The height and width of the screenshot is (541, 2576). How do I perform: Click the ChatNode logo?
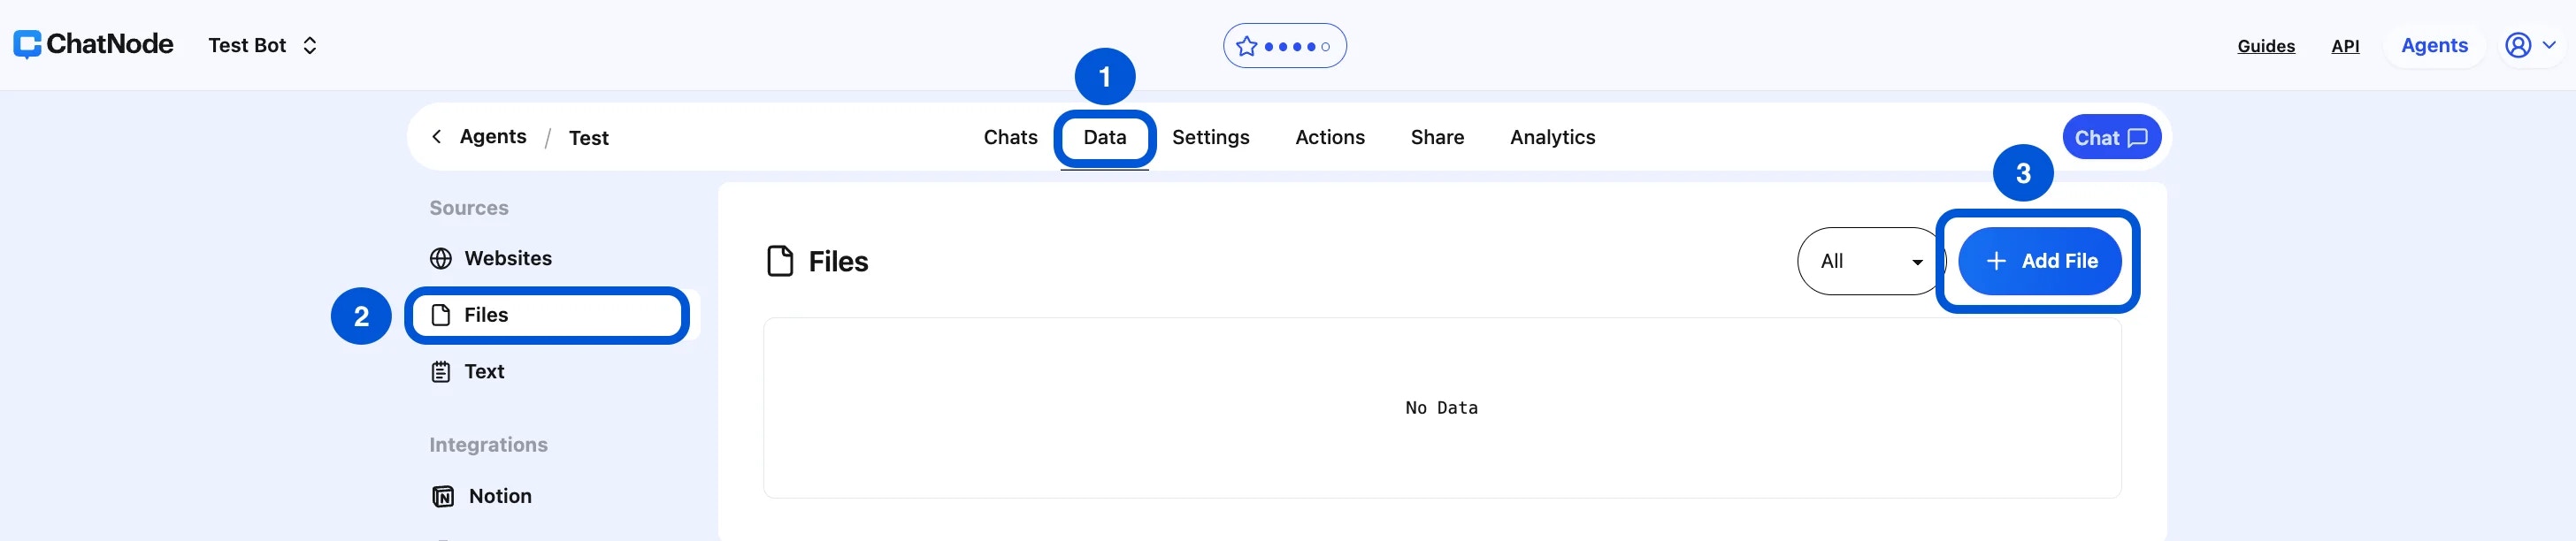pos(93,45)
